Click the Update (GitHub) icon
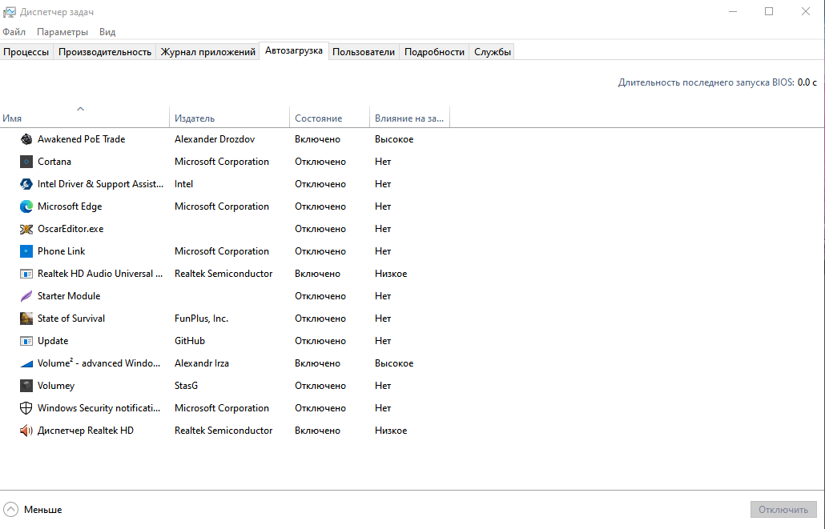This screenshot has width=825, height=529. point(26,341)
